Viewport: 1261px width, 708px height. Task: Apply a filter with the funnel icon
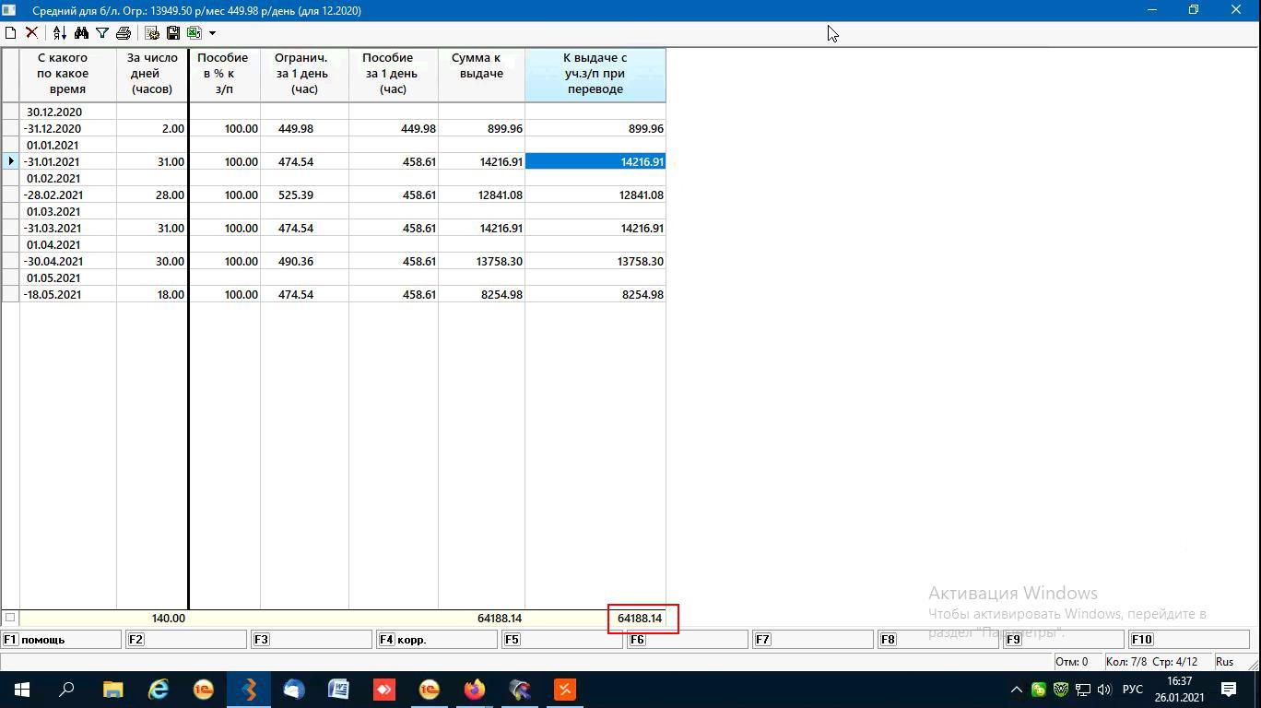tap(102, 32)
